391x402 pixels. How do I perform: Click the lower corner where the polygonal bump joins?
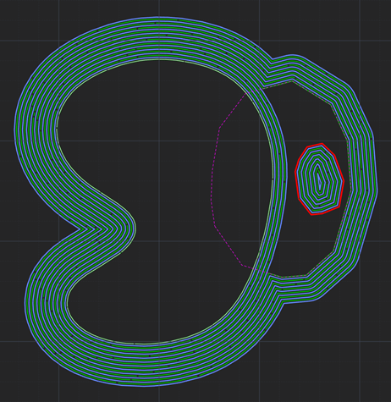click(x=283, y=304)
